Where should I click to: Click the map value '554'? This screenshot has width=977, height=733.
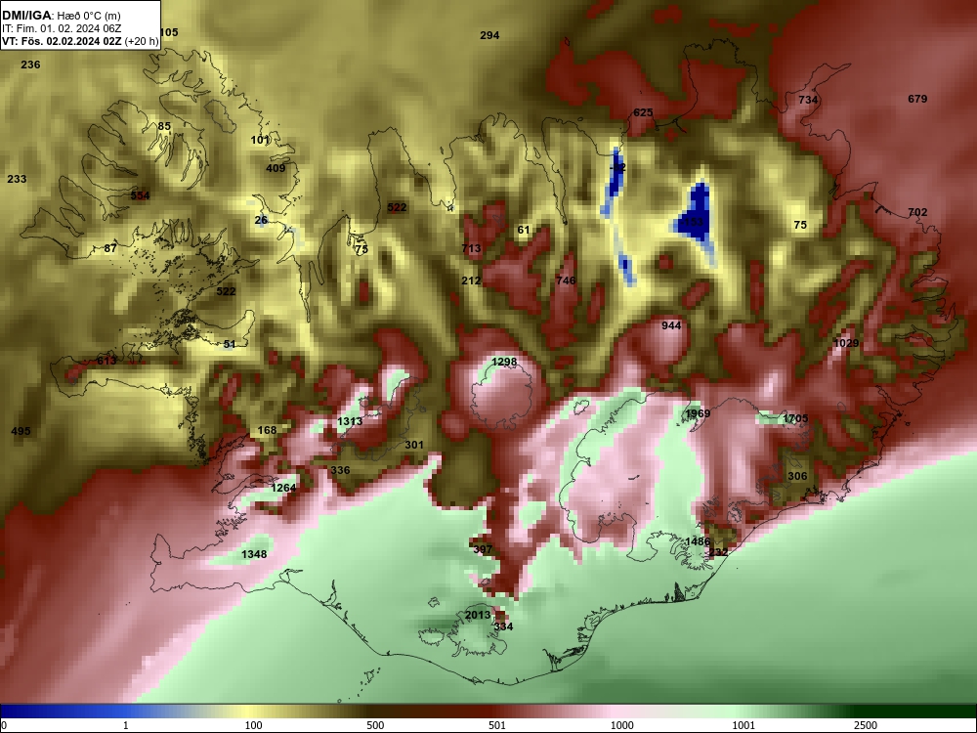140,195
